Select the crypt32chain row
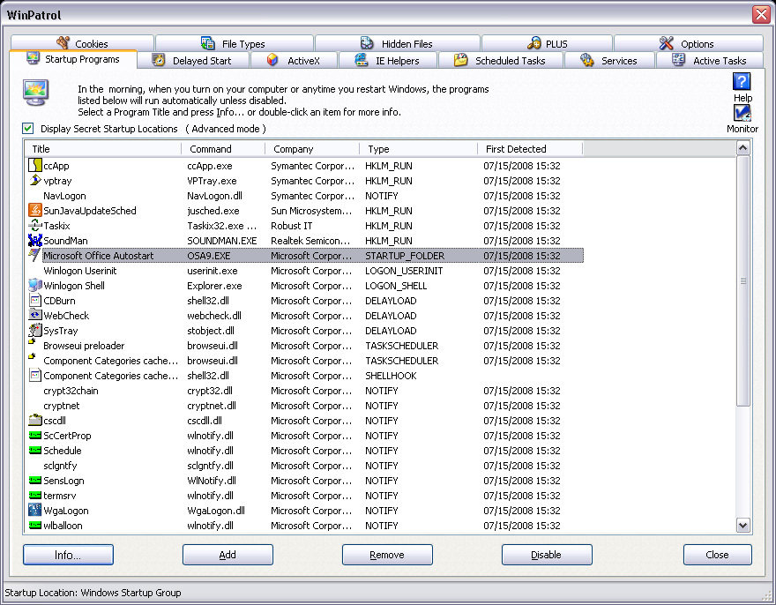This screenshot has width=776, height=605. point(304,390)
